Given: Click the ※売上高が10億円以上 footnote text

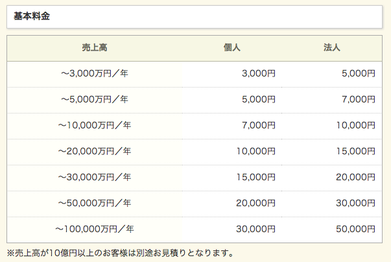Looking at the screenshot, I should click(120, 252).
